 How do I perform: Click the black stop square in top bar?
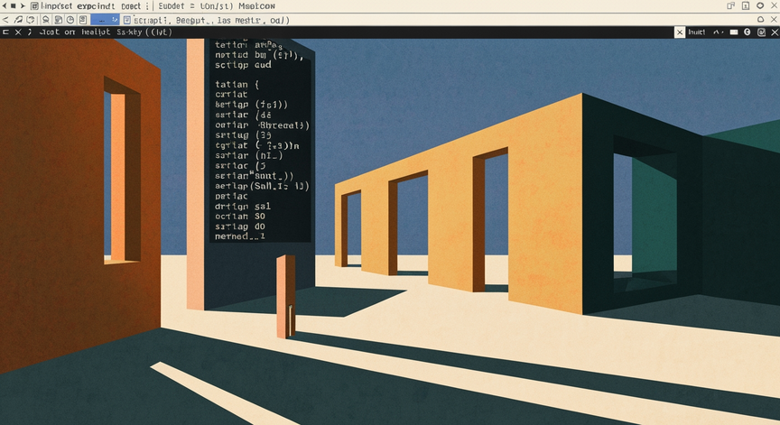(x=14, y=6)
